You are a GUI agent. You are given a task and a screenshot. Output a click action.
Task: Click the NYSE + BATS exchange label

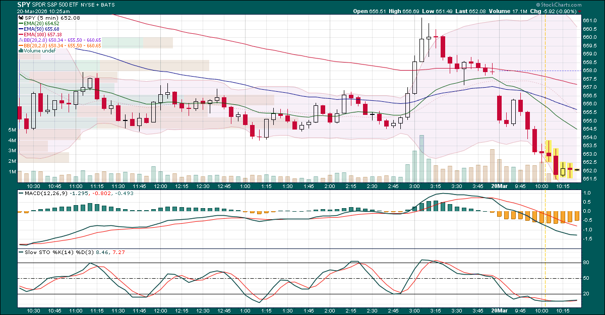(99, 5)
